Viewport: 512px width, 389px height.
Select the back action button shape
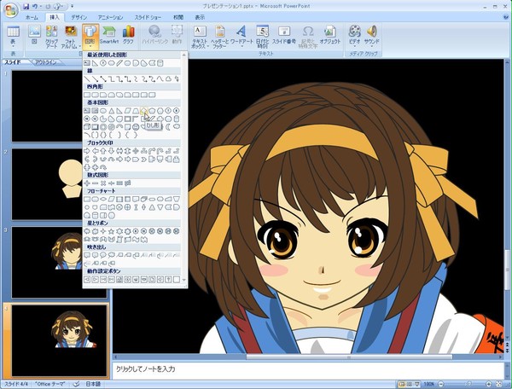click(87, 279)
